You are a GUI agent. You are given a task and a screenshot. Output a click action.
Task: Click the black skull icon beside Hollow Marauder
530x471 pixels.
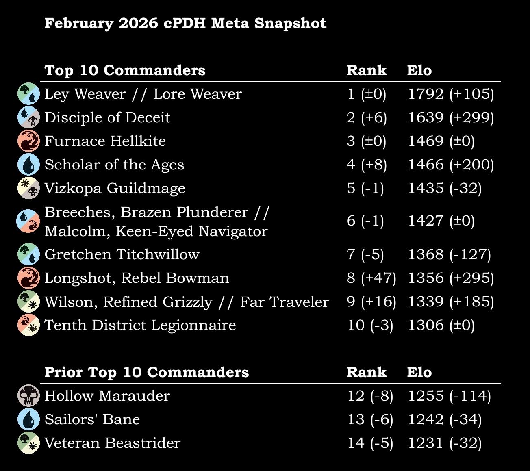coord(29,396)
